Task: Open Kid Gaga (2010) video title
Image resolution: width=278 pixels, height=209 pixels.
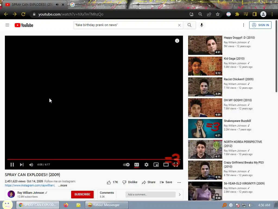Action: (234, 59)
